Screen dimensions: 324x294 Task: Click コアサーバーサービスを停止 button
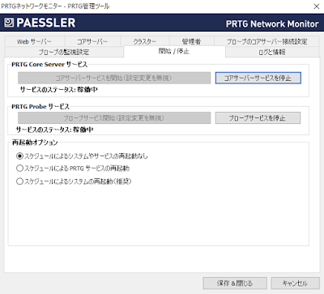pyautogui.click(x=258, y=78)
